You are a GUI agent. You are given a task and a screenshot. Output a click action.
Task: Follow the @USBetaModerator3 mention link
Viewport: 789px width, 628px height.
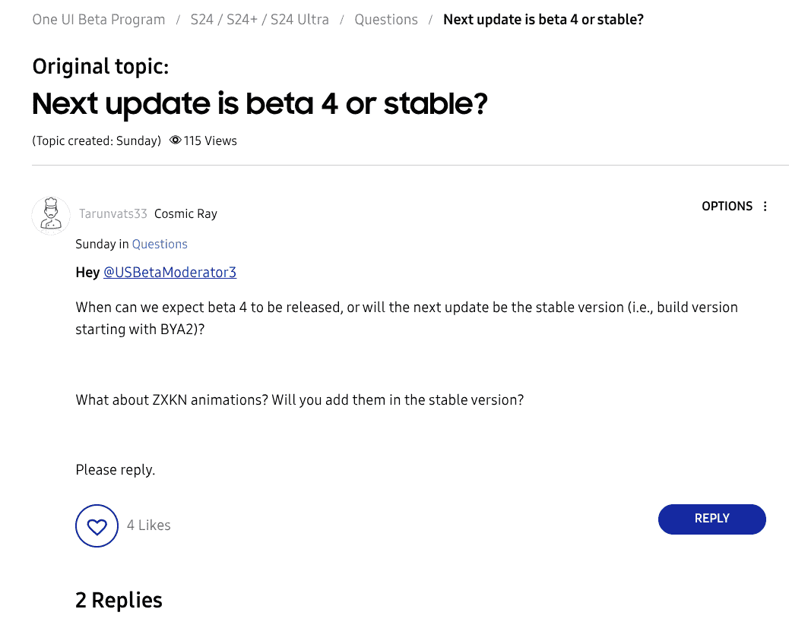[x=170, y=273]
